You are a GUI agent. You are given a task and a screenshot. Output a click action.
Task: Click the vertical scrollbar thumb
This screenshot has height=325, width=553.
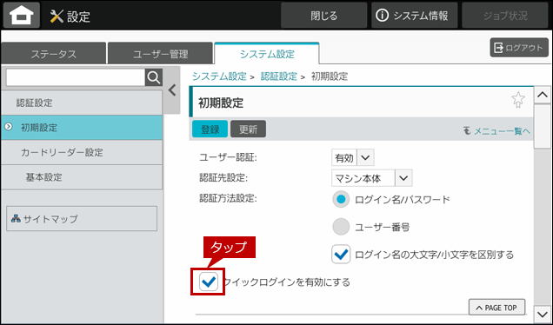(x=543, y=127)
